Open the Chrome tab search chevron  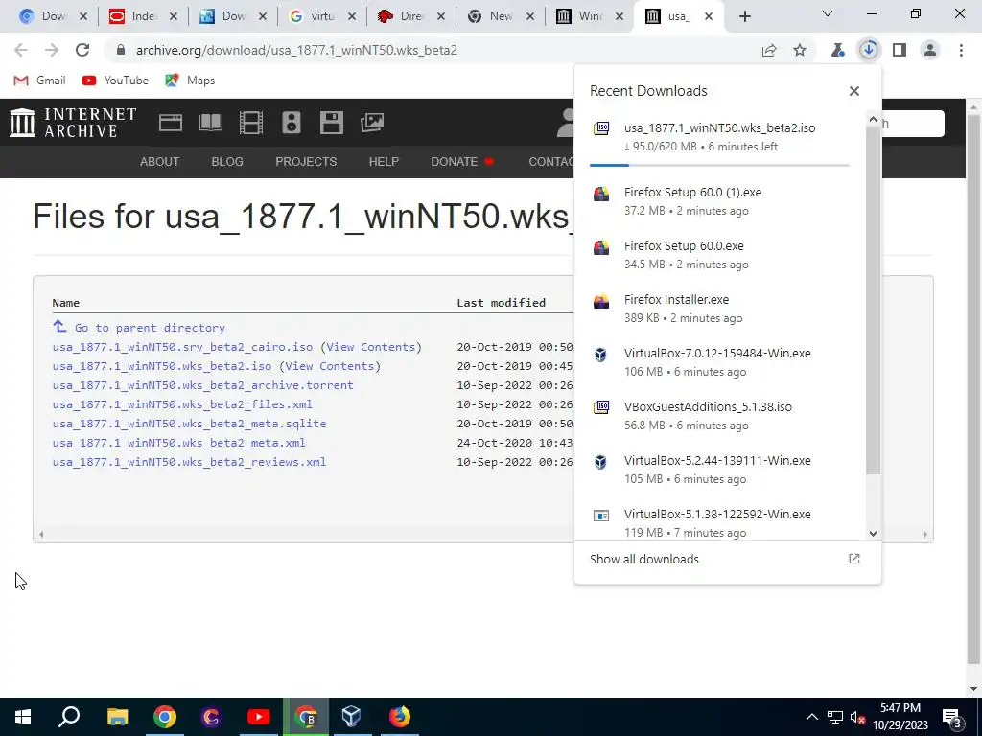[828, 13]
